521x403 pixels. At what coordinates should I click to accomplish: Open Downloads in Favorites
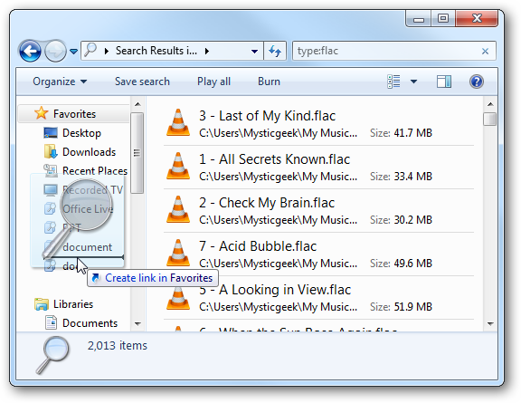89,152
